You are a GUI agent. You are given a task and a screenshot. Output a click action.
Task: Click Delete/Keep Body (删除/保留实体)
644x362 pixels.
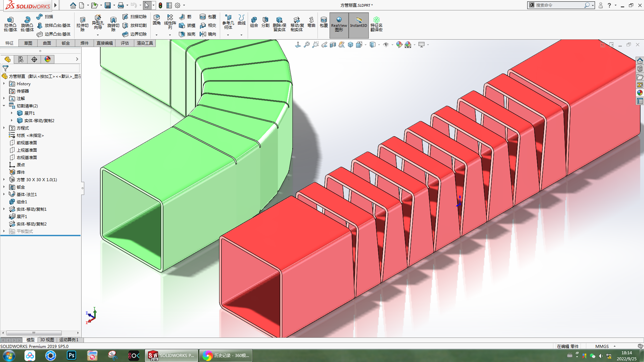(x=279, y=24)
